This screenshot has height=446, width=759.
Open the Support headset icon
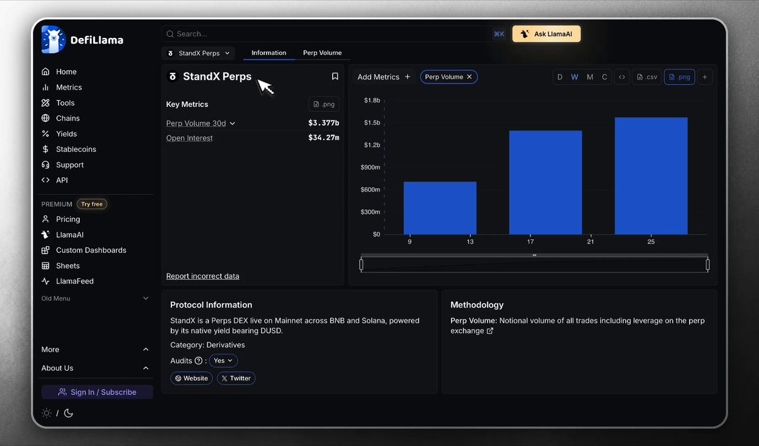(46, 164)
